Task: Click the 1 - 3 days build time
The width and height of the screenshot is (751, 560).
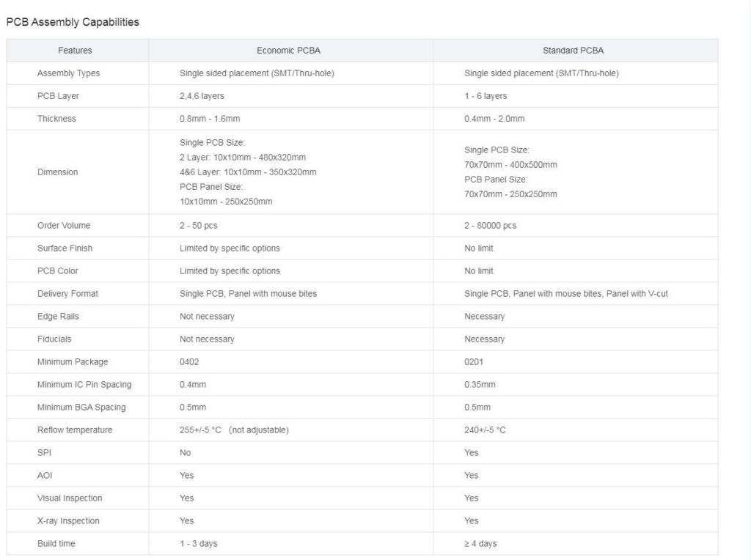Action: (x=198, y=544)
